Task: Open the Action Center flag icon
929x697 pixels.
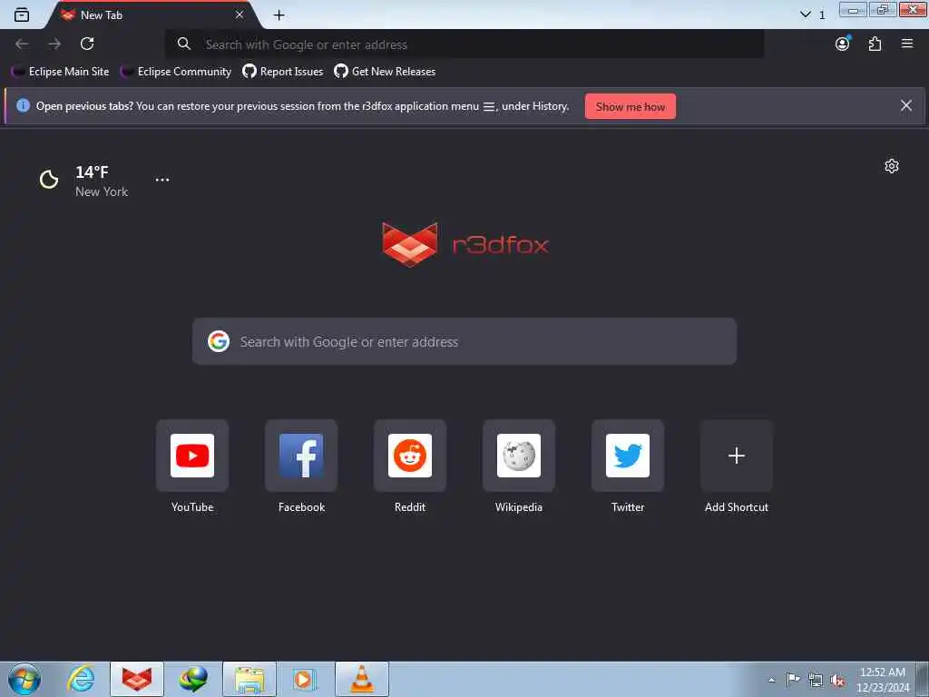Action: coord(793,679)
